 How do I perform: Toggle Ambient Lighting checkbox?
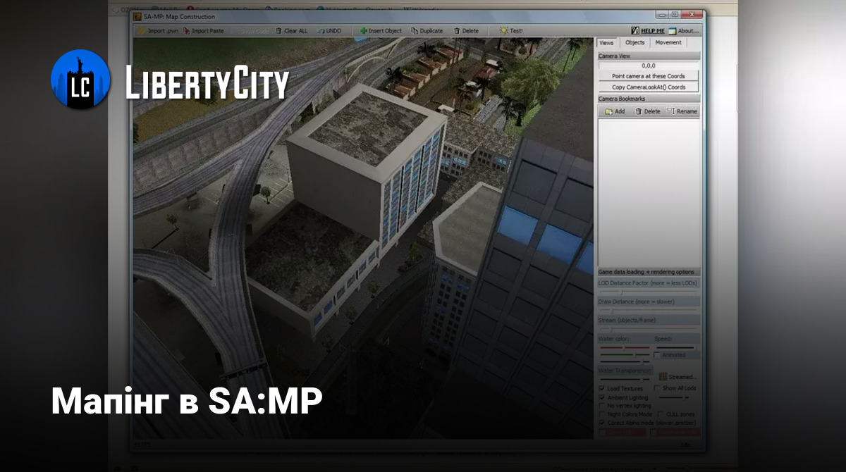(x=601, y=397)
